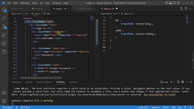Open the Jupyter notebook sidebar icon
This screenshot has width=194, height=109.
coord(4,51)
